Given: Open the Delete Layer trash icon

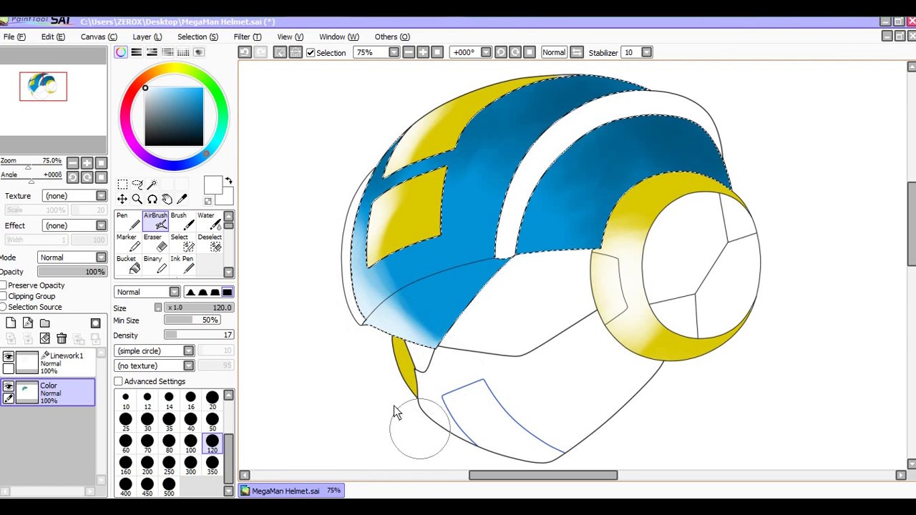Looking at the screenshot, I should click(62, 338).
